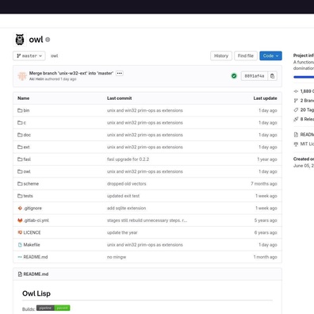Click the folder icon beside ext
This screenshot has height=314, width=314.
click(20, 147)
